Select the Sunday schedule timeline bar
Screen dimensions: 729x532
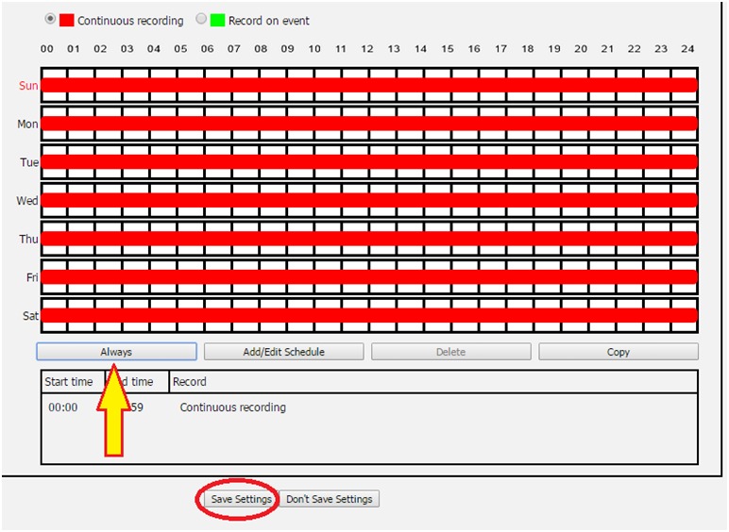click(x=368, y=86)
